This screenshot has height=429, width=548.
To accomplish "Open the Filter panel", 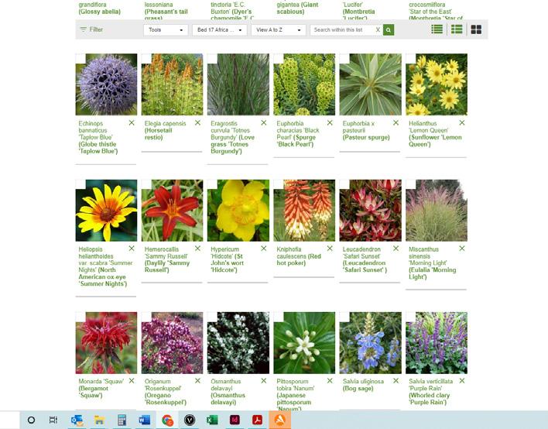I will pos(91,29).
